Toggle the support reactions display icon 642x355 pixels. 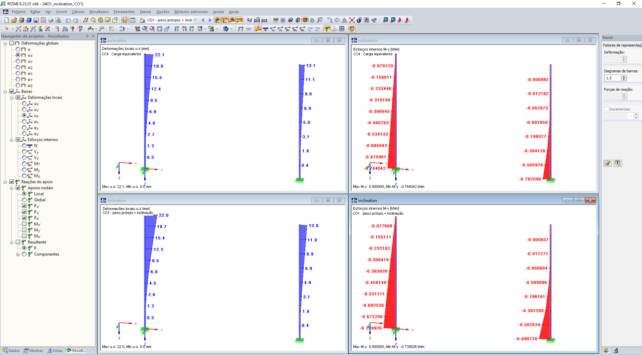(327, 29)
